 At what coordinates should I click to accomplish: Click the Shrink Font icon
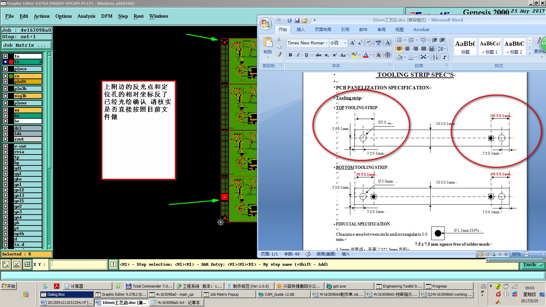pos(360,43)
